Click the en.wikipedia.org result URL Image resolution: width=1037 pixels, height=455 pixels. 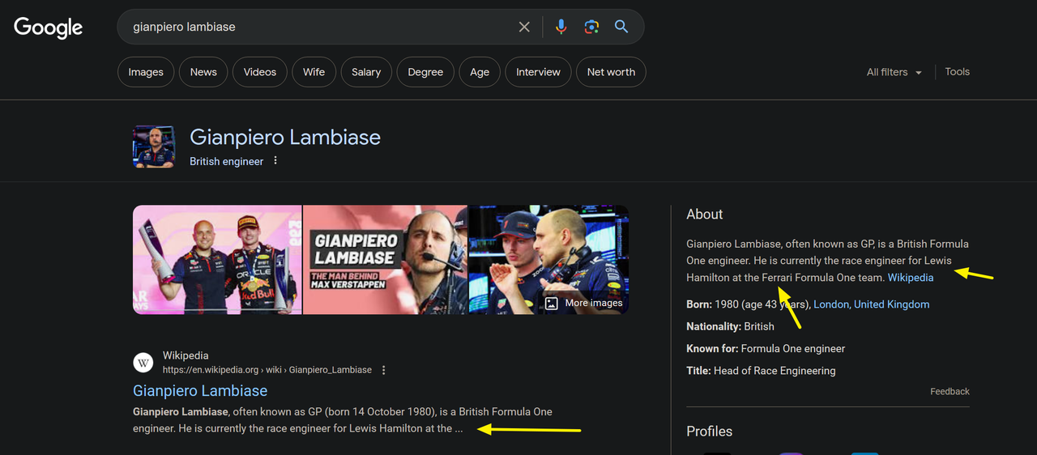pyautogui.click(x=267, y=370)
